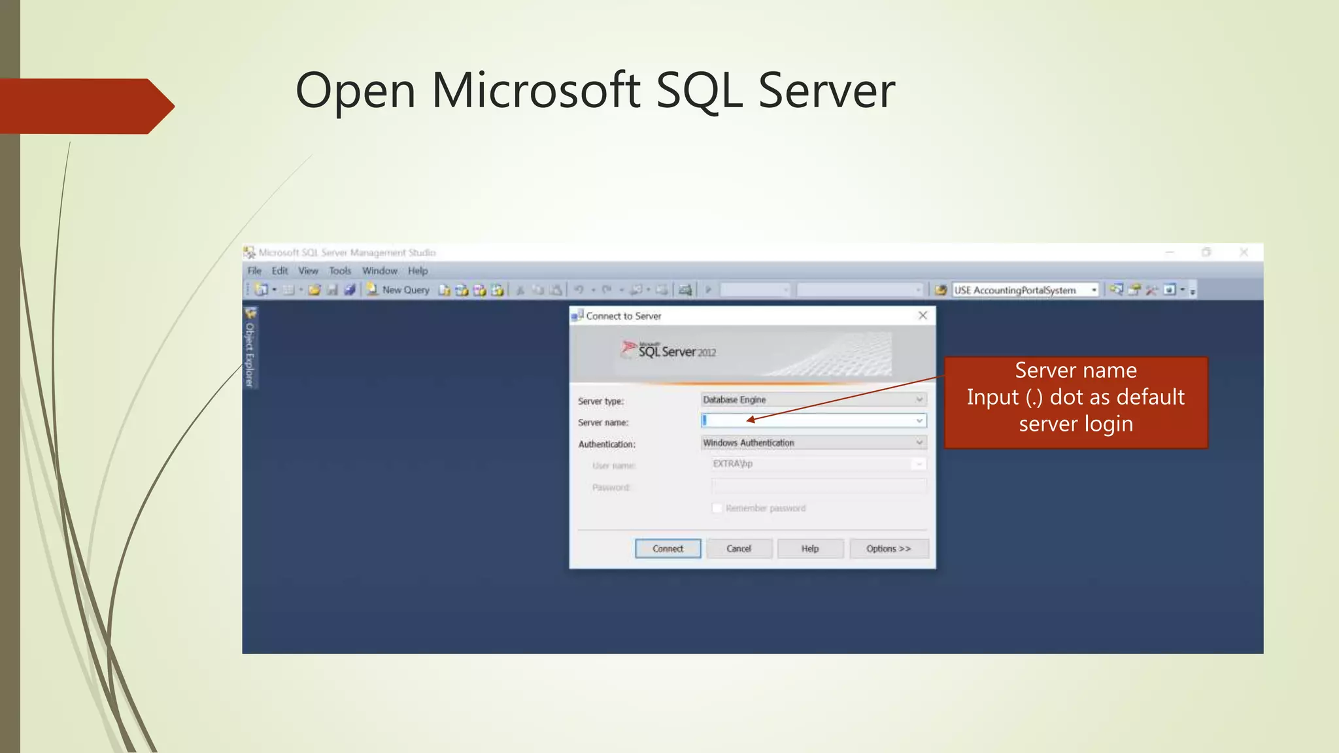Open the toolbar overflow options arrow
Viewport: 1339px width, 753px height.
(x=1193, y=292)
